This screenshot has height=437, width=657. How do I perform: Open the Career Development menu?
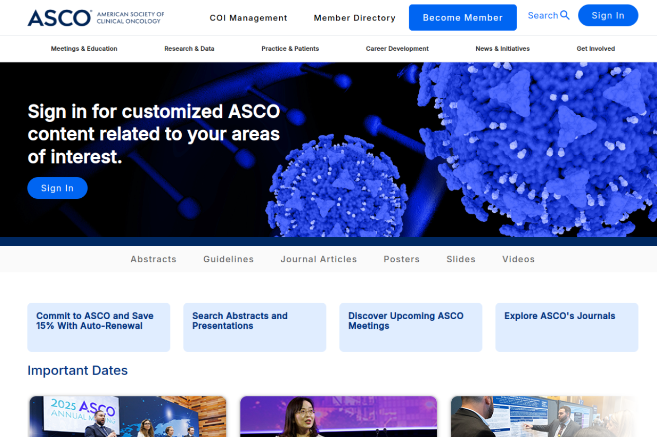(x=397, y=49)
